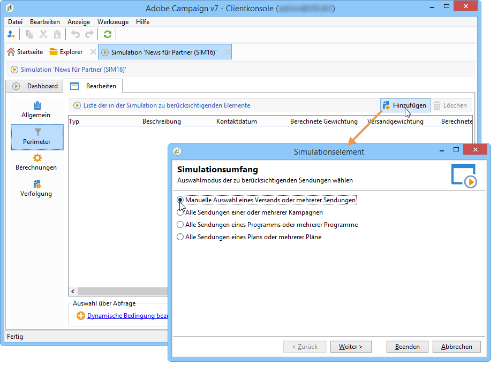This screenshot has height=366, width=498.
Task: Select Manuelle Auswahl eines Versands radio button
Action: point(180,200)
